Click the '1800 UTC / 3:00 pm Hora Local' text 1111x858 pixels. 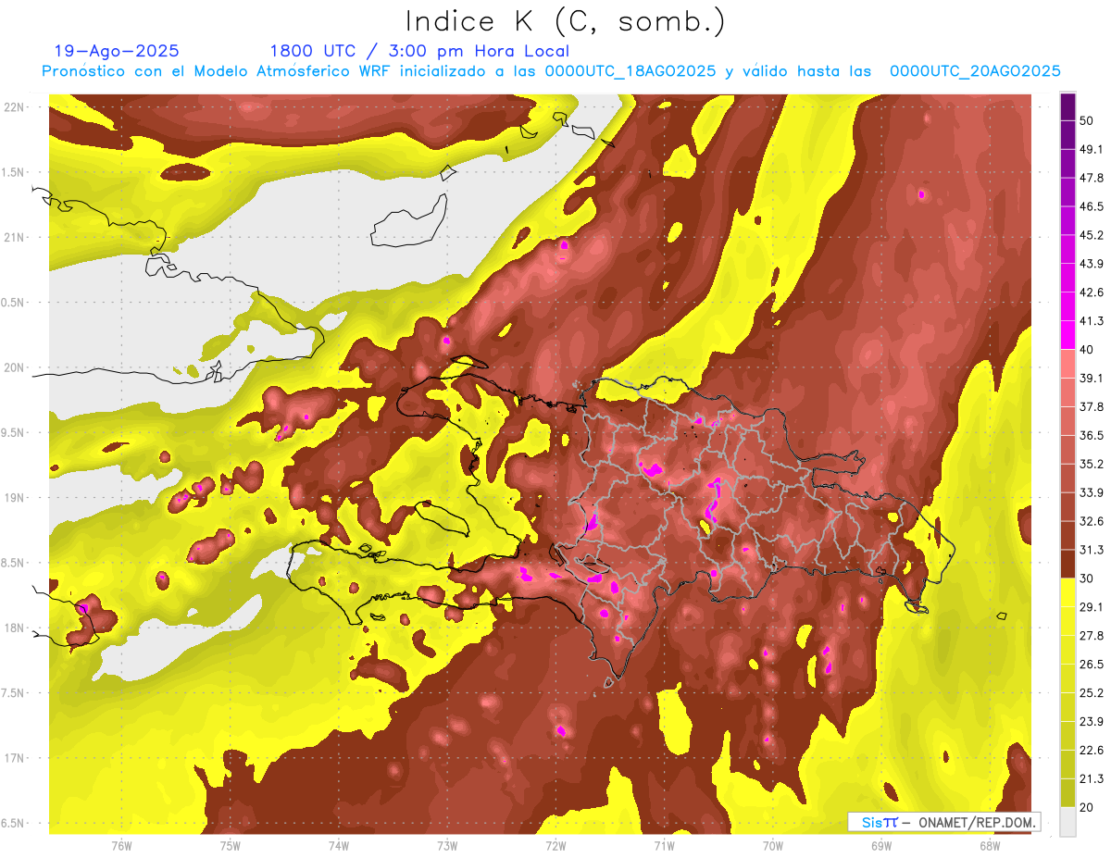pos(419,52)
